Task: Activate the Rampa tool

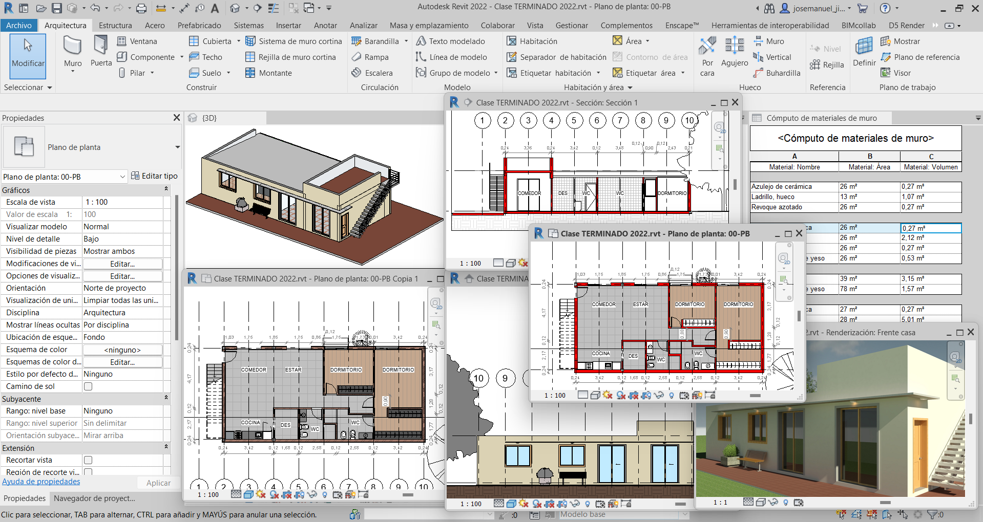Action: point(370,57)
